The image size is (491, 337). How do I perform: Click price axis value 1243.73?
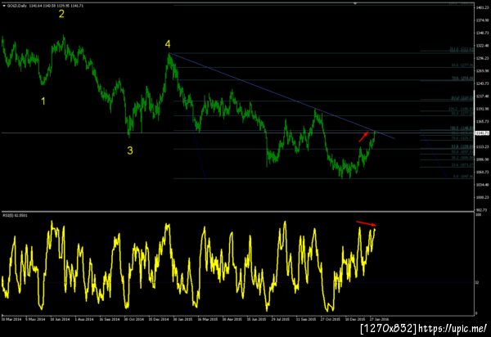click(482, 83)
